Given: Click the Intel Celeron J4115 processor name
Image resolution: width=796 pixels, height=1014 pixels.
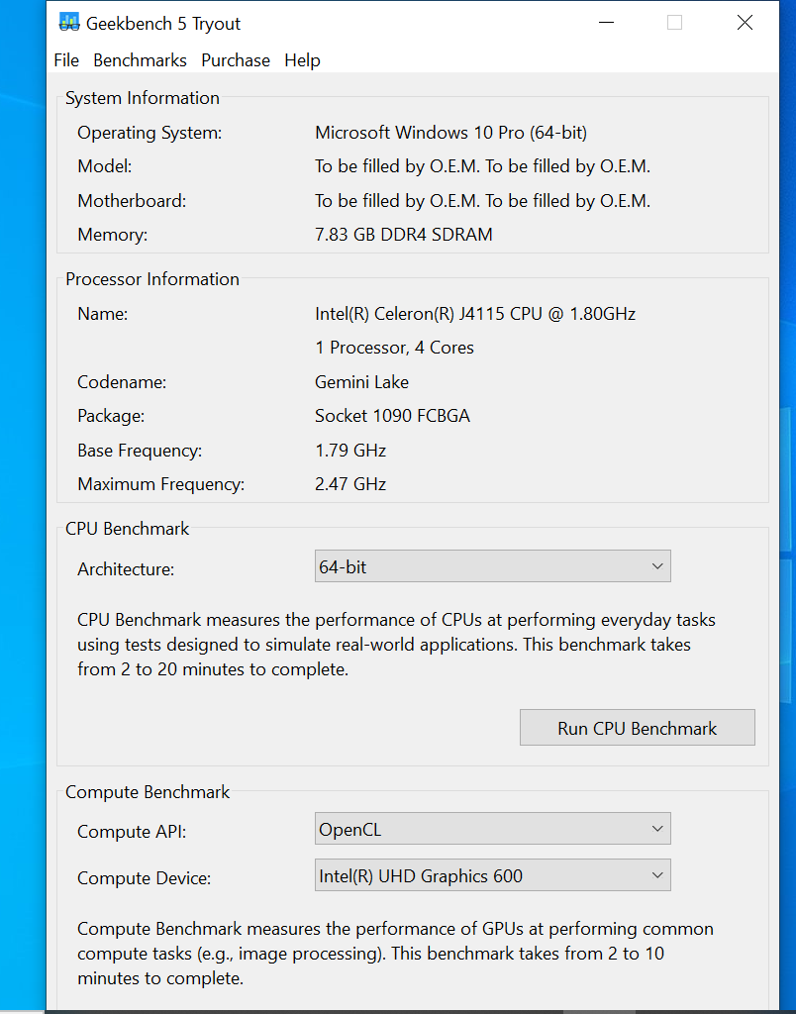Looking at the screenshot, I should coord(475,314).
